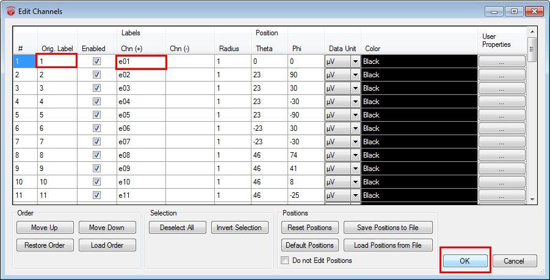Click Load Order button
The width and height of the screenshot is (550, 280).
(107, 245)
